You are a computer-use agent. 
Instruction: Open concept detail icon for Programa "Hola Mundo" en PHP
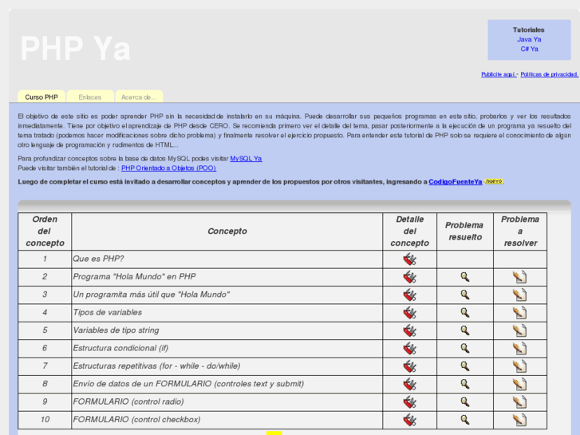click(x=409, y=277)
